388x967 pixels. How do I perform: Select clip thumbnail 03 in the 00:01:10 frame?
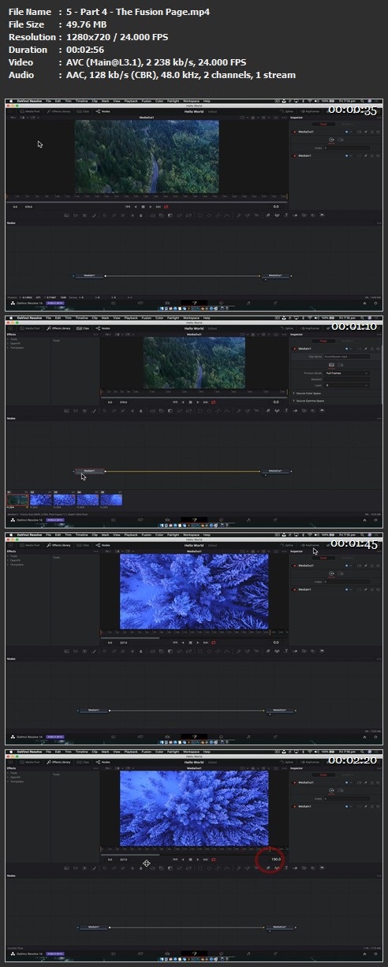coord(64,499)
